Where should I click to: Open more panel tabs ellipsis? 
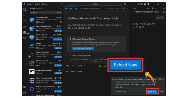tap(85, 66)
